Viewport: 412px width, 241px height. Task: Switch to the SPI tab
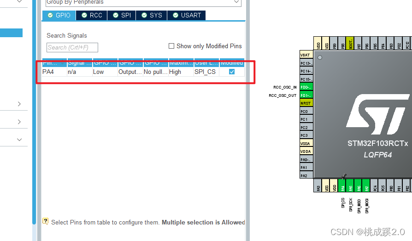pyautogui.click(x=121, y=15)
